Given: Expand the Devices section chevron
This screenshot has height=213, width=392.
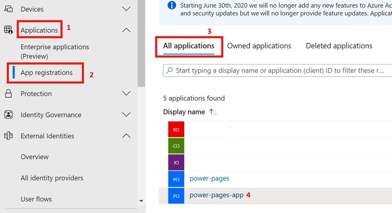Looking at the screenshot, I should pyautogui.click(x=126, y=9).
